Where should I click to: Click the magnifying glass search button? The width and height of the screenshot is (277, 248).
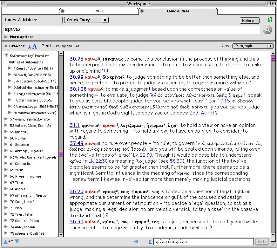267,29
